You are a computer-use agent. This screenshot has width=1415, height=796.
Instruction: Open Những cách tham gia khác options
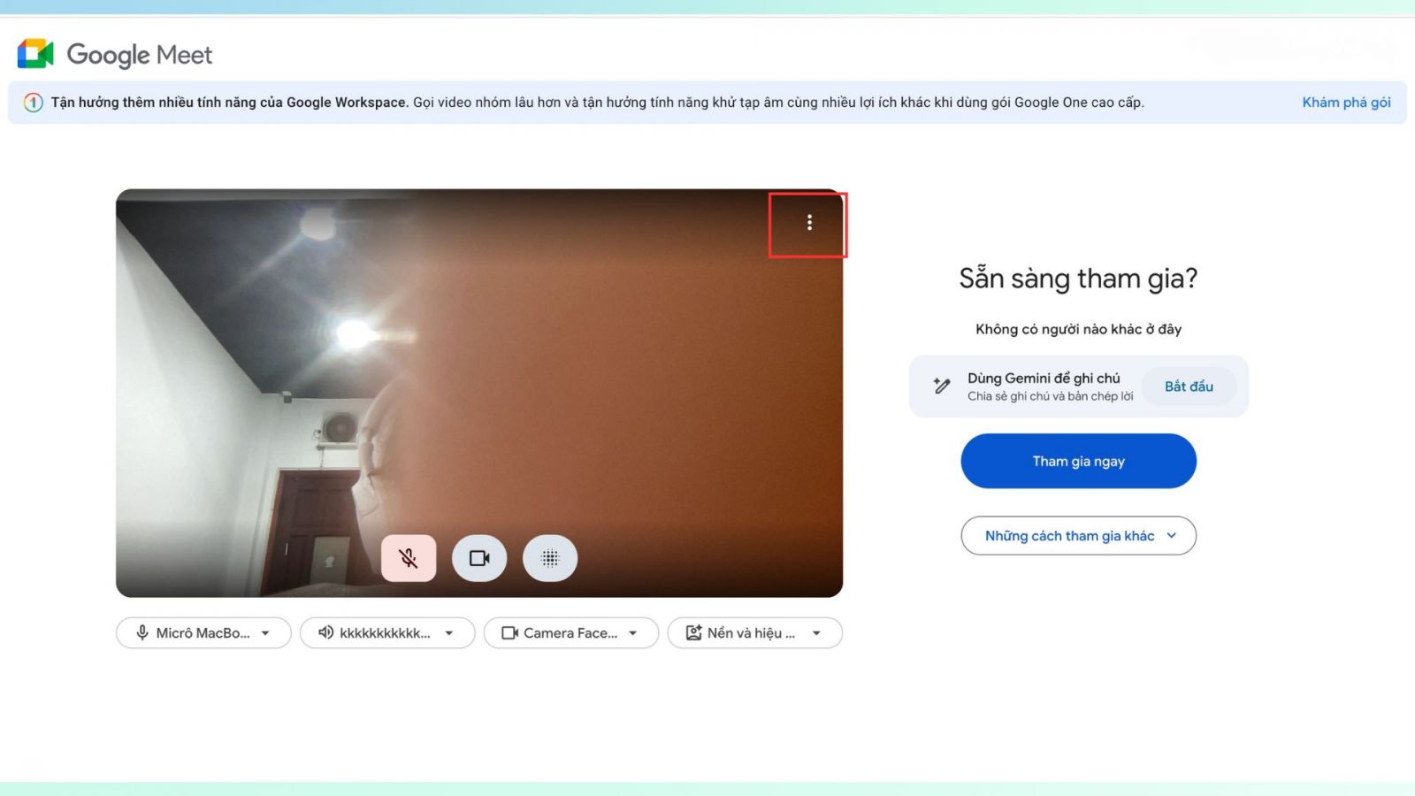(1078, 536)
